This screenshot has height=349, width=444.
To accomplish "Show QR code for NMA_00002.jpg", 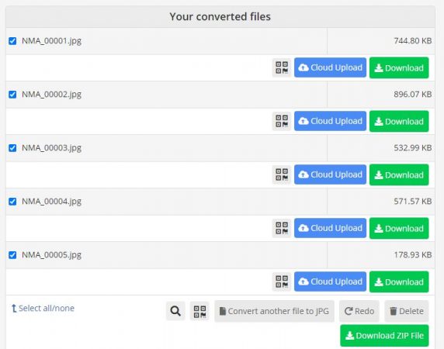I will click(282, 121).
